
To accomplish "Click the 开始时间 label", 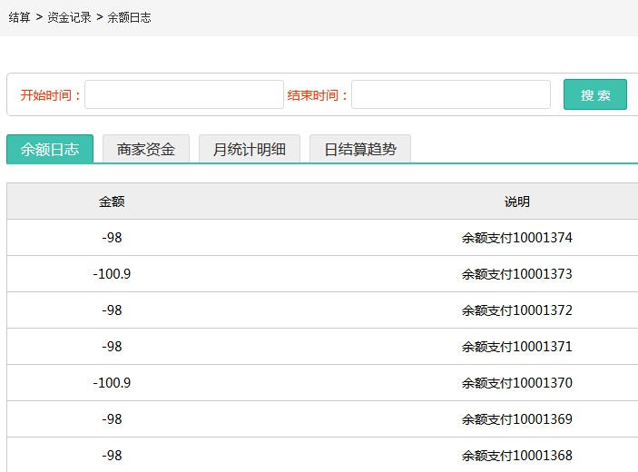I will [x=51, y=95].
